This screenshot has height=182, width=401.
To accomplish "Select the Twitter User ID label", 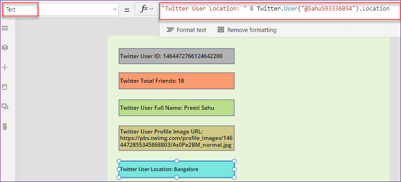I will click(176, 56).
